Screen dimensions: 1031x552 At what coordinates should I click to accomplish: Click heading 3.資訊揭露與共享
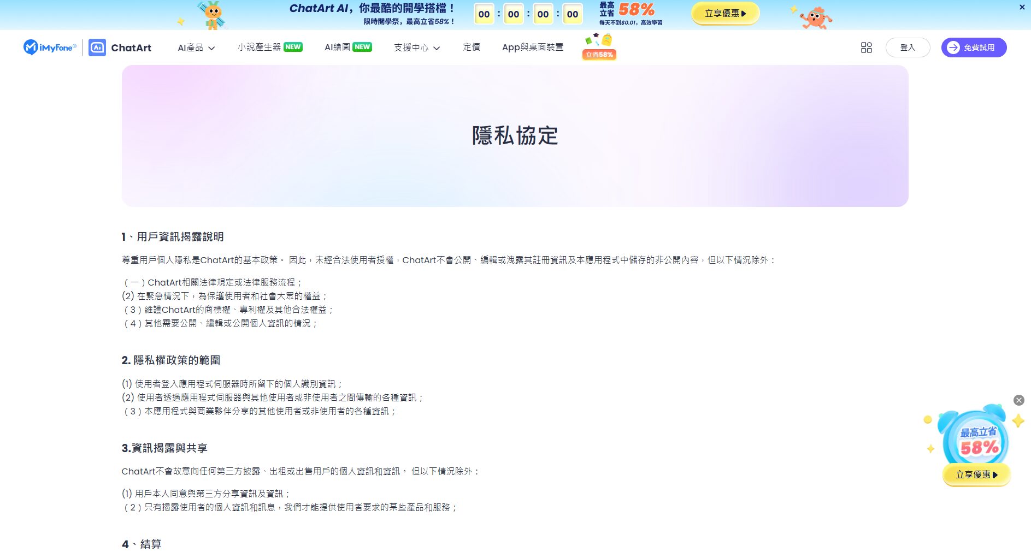[x=164, y=448]
